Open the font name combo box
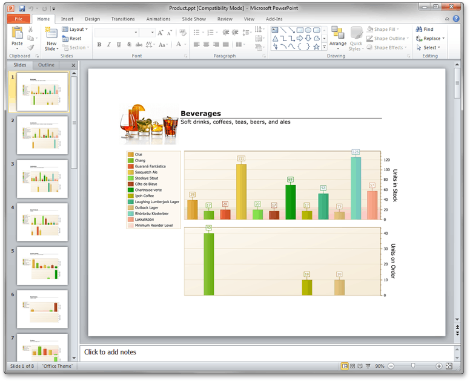This screenshot has height=381, width=470. pos(117,32)
